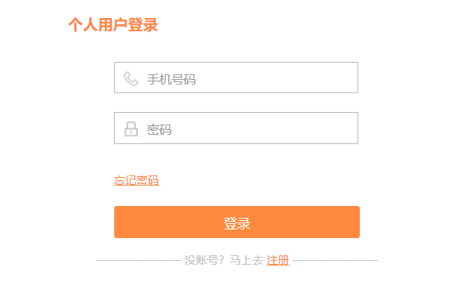
Task: Click the 密码 placeholder text
Action: 159,129
